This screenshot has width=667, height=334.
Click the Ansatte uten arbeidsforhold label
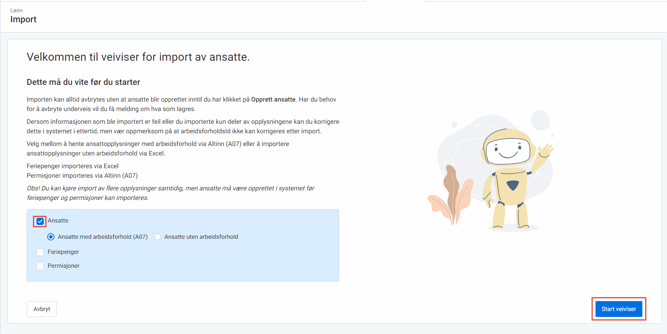[x=201, y=237]
